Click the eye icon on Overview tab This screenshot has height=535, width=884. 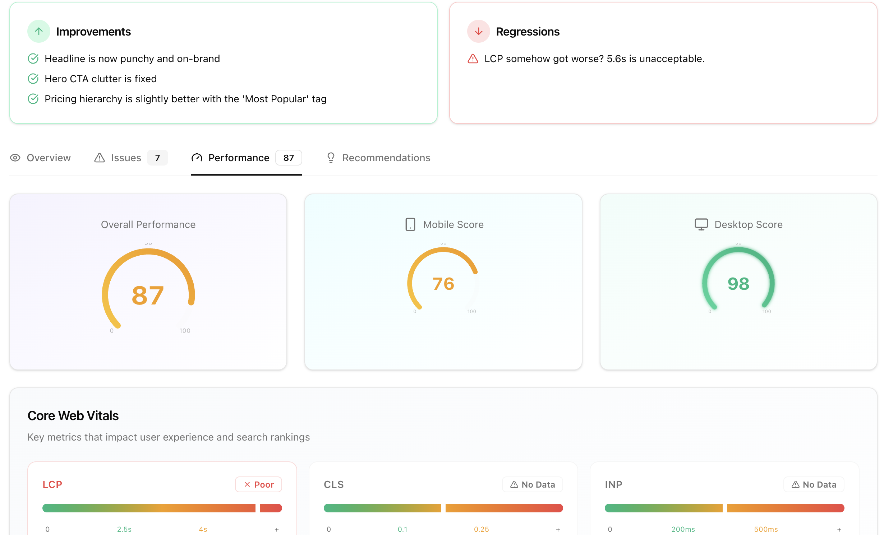click(15, 158)
